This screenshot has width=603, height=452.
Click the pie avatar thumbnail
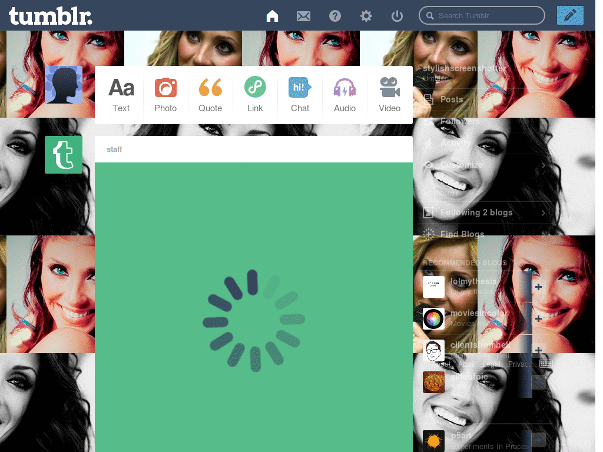click(x=433, y=382)
